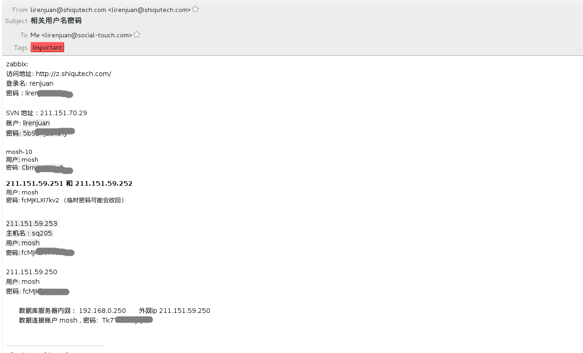Click the login name renjuan line
This screenshot has width=583, height=353.
coord(30,83)
